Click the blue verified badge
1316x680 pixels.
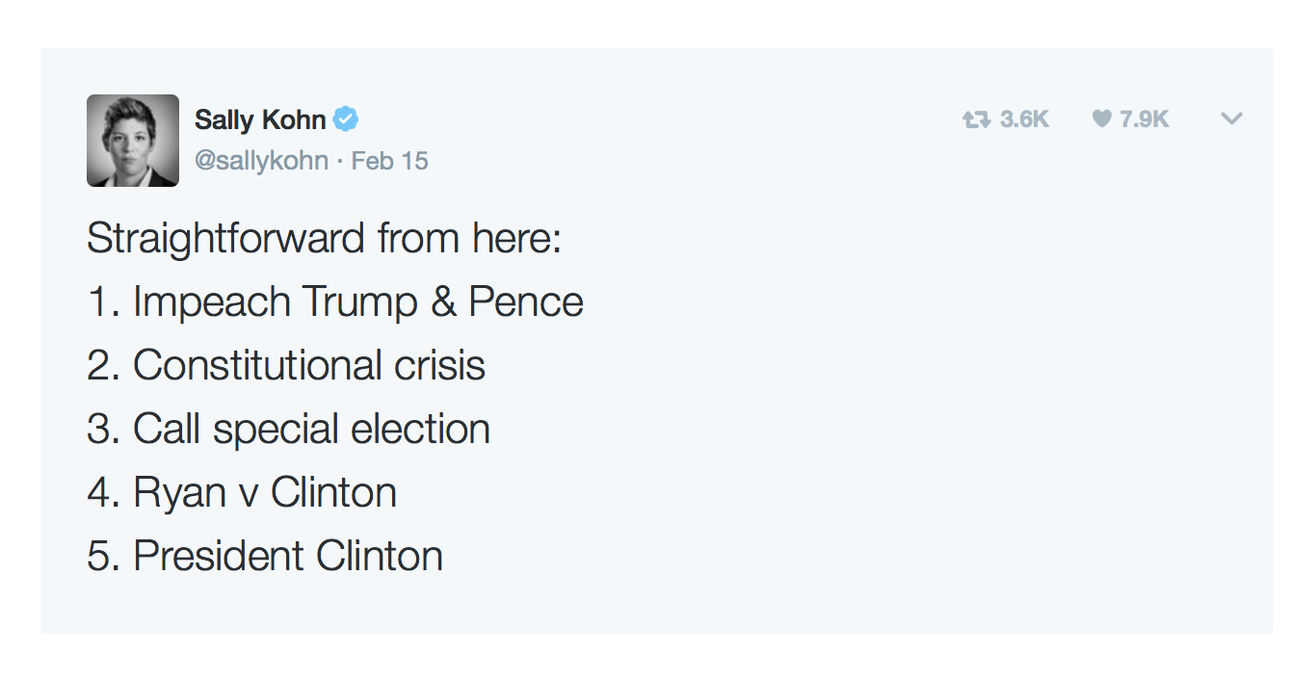[x=346, y=119]
